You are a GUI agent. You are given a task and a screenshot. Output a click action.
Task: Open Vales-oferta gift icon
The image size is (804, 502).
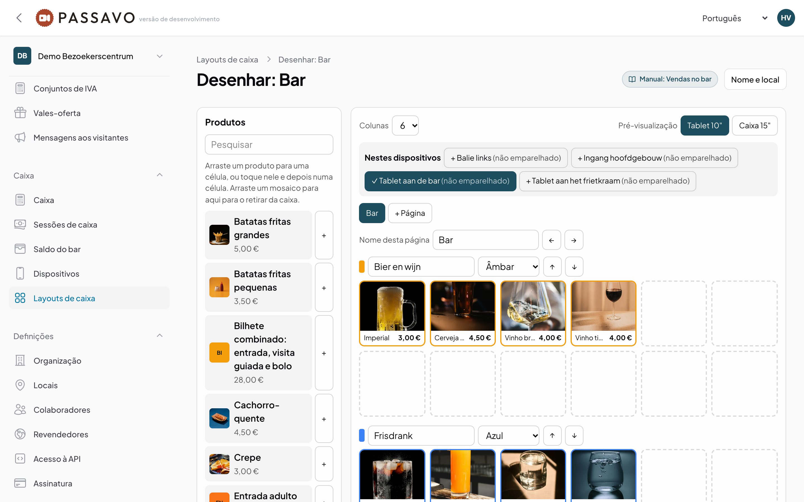point(20,113)
